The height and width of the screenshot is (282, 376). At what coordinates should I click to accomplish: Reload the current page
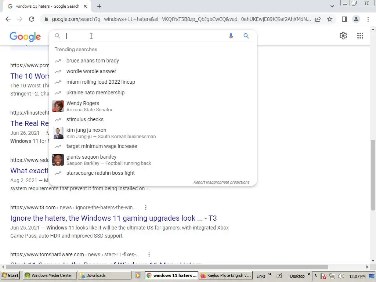coord(32,19)
